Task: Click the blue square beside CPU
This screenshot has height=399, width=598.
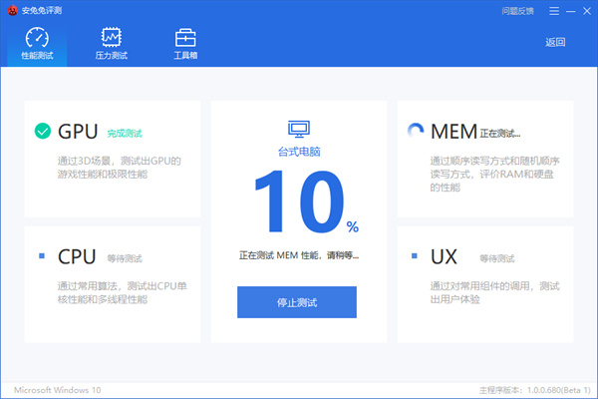Action: pyautogui.click(x=42, y=256)
